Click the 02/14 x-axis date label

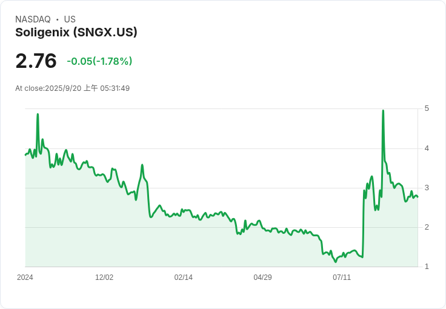184,277
